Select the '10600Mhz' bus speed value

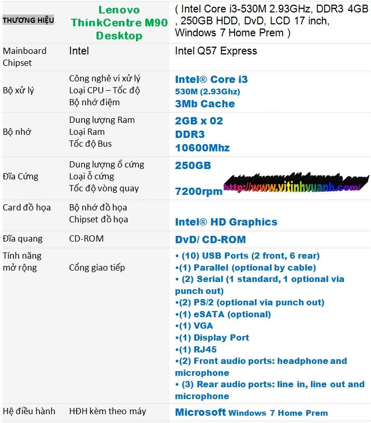pos(202,148)
